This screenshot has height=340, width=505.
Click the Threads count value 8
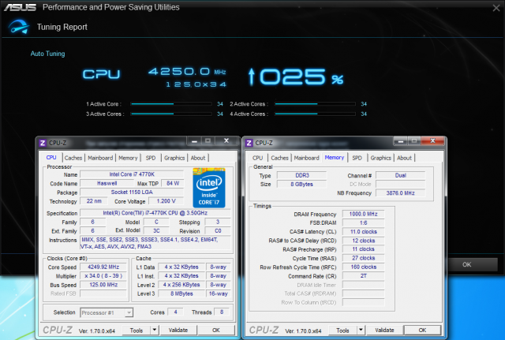click(222, 312)
